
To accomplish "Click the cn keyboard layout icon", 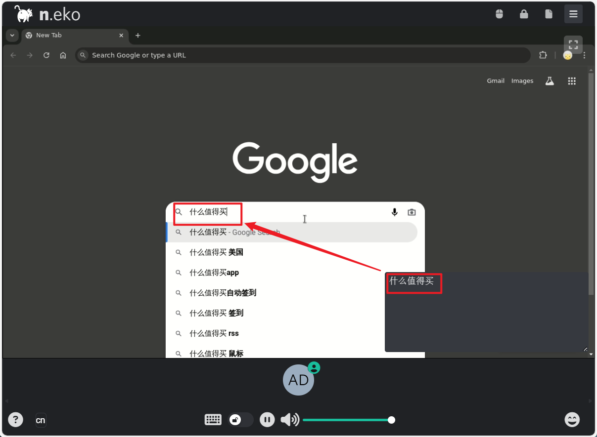I will point(41,420).
